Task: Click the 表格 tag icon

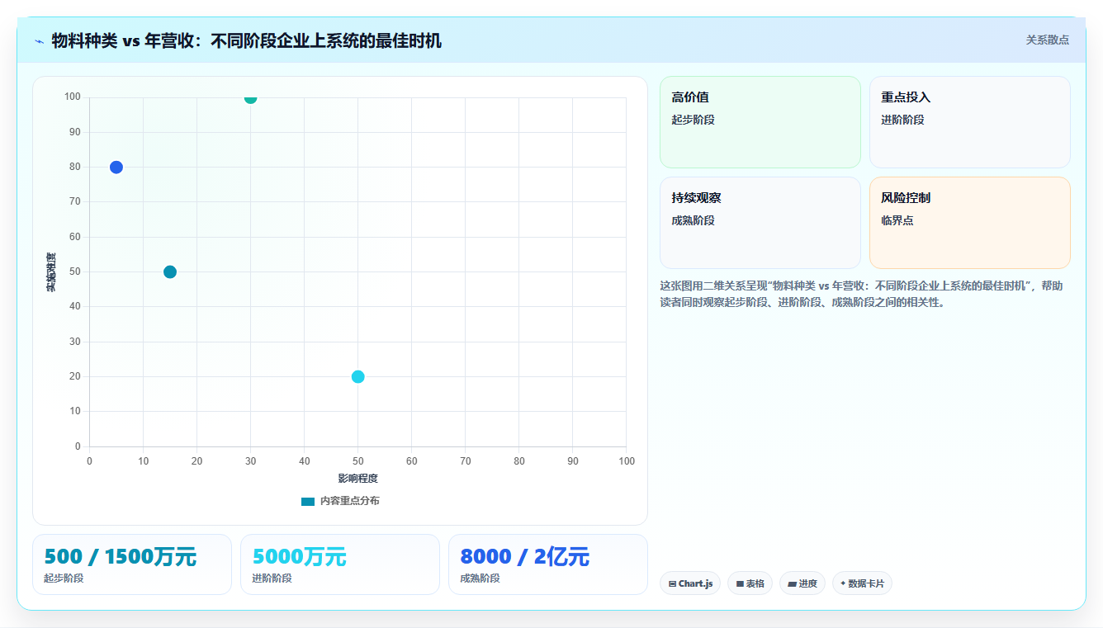Action: (x=740, y=584)
